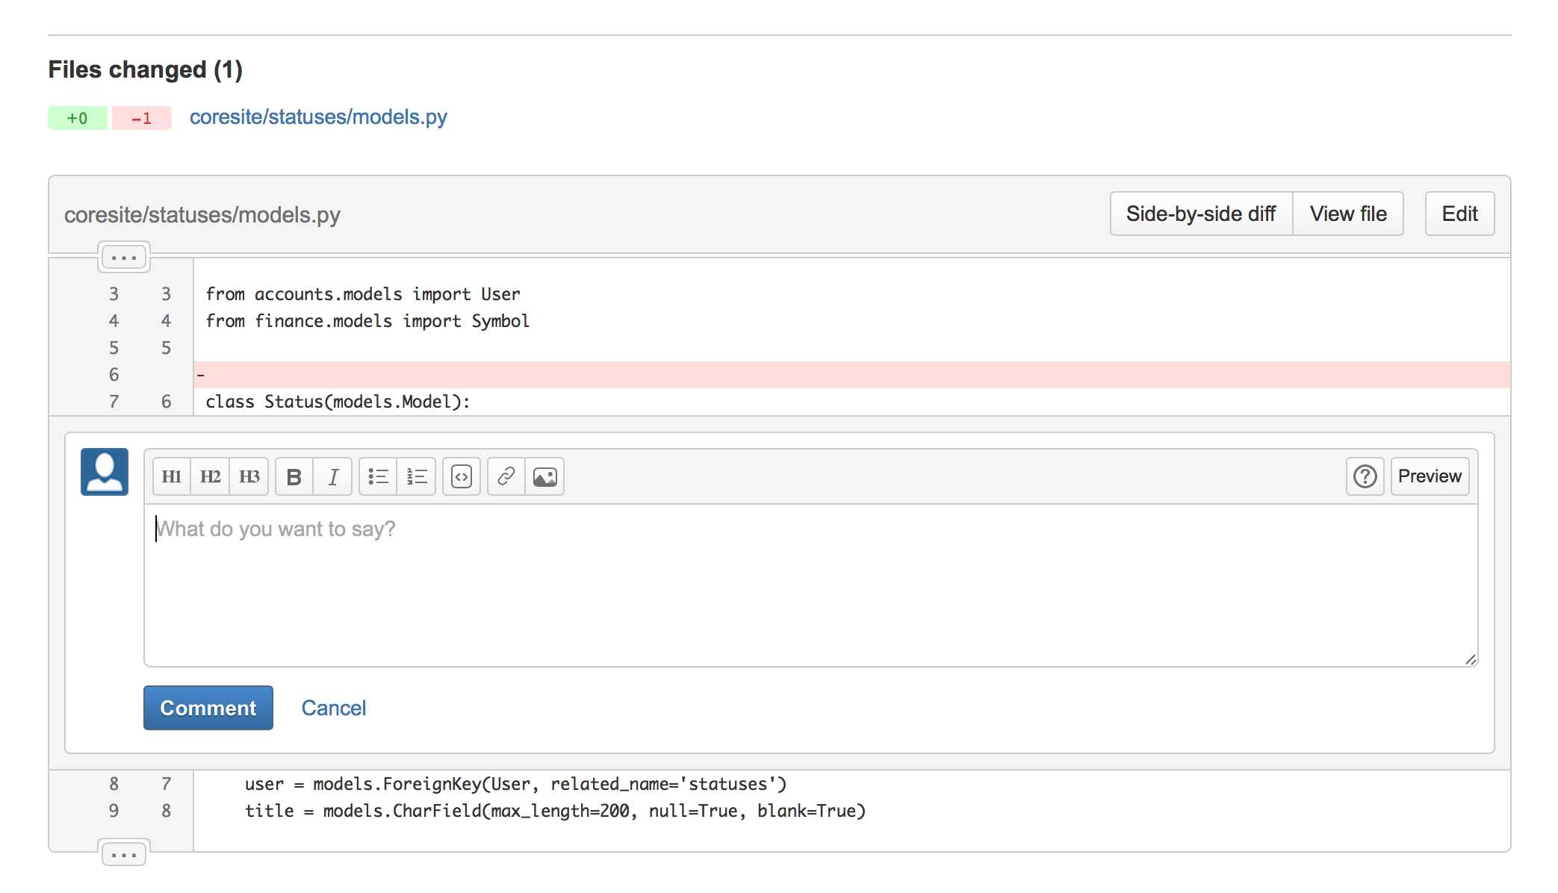Submit the inline comment
1558x893 pixels.
pos(208,707)
